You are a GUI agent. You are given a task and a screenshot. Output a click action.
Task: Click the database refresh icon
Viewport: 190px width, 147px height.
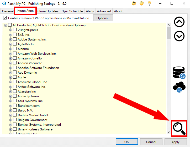coord(179,72)
